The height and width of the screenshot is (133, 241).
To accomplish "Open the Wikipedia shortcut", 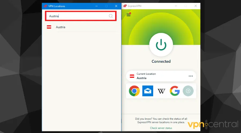I will (161, 91).
